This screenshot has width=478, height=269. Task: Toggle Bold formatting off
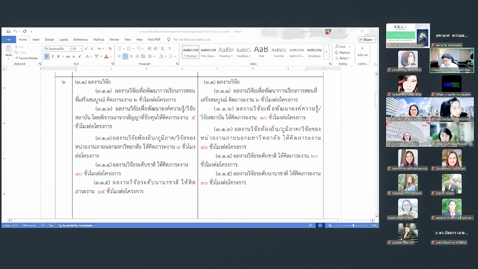click(47, 56)
